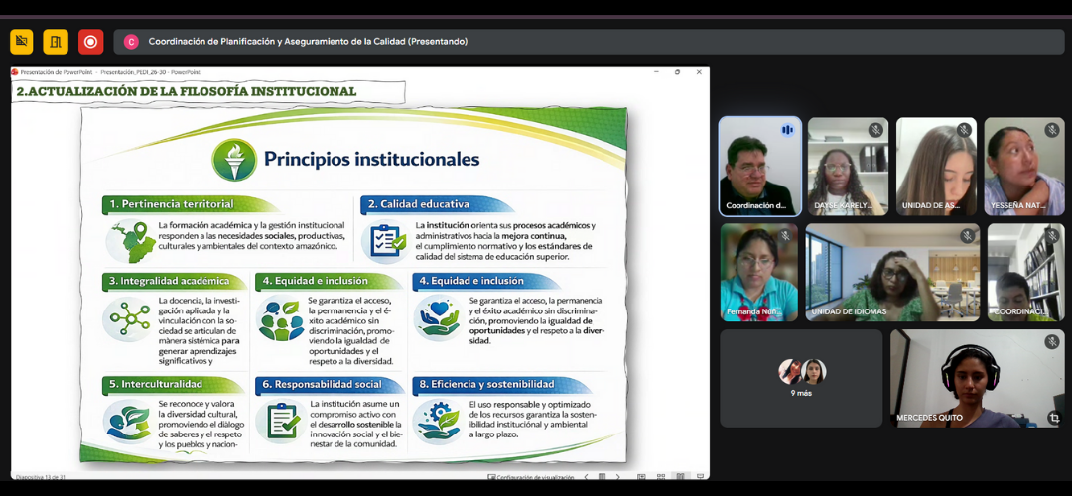Click muted mic icon on Yesseña tile
The image size is (1072, 496).
(x=1052, y=130)
